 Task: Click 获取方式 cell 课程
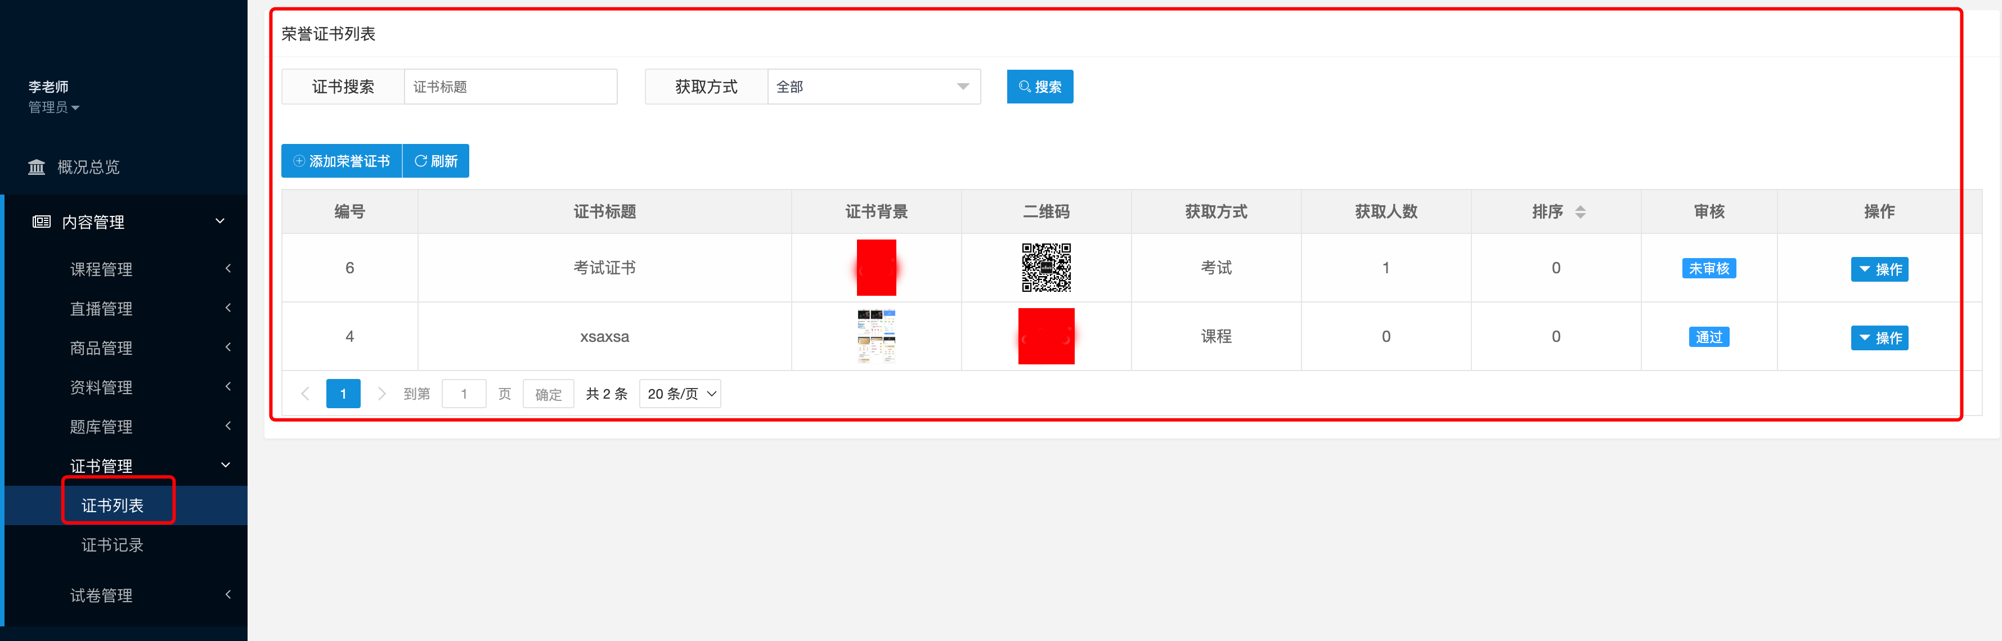pyautogui.click(x=1217, y=336)
